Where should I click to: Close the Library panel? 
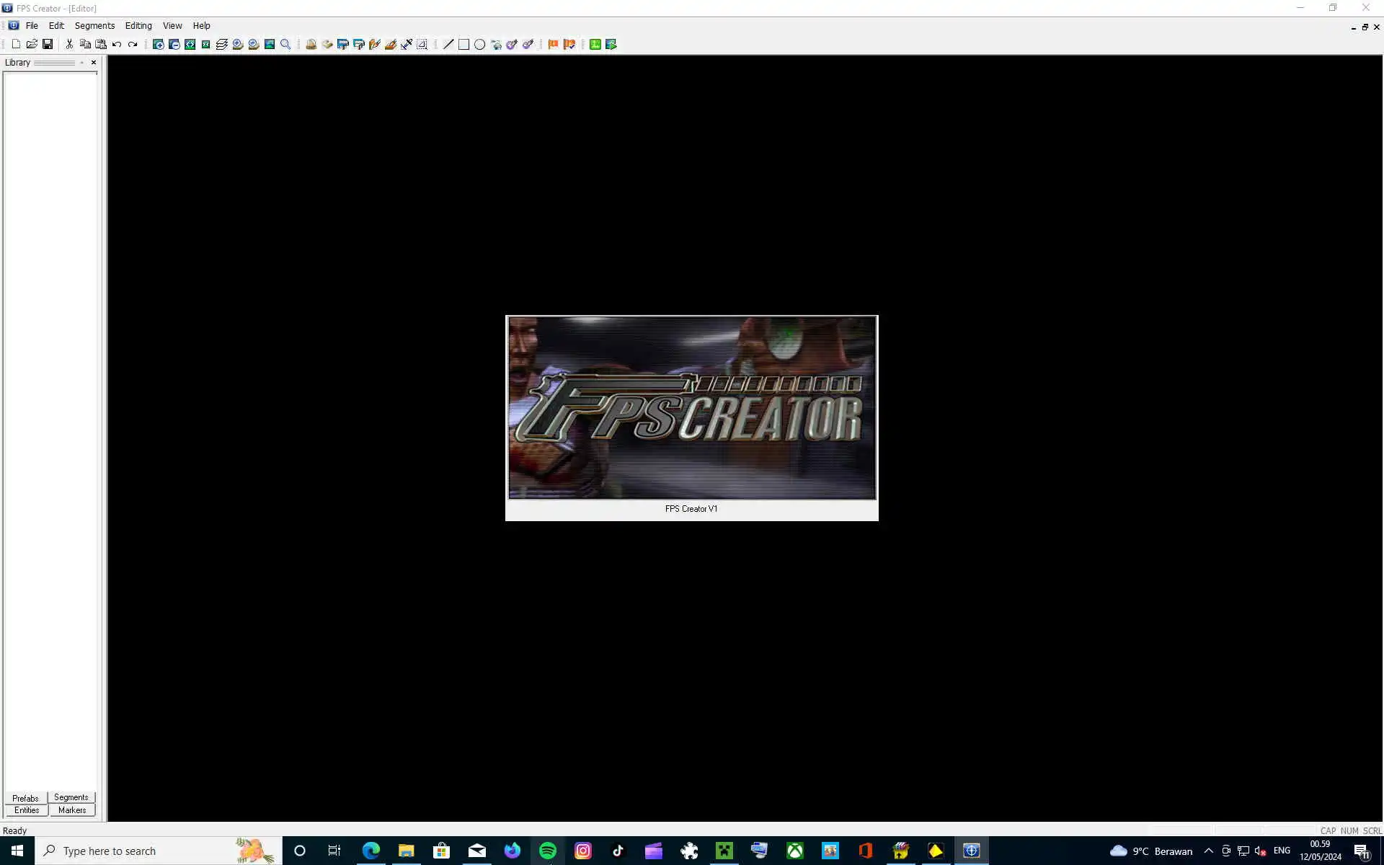(x=94, y=63)
